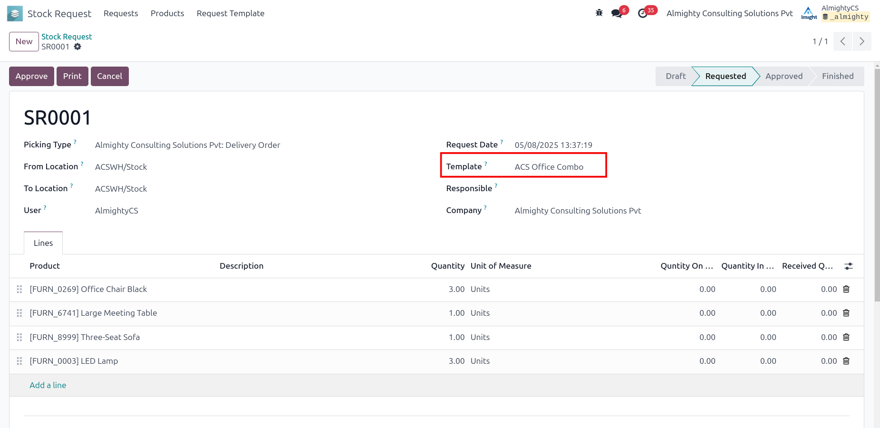Open the debug bug icon menu

[x=599, y=13]
